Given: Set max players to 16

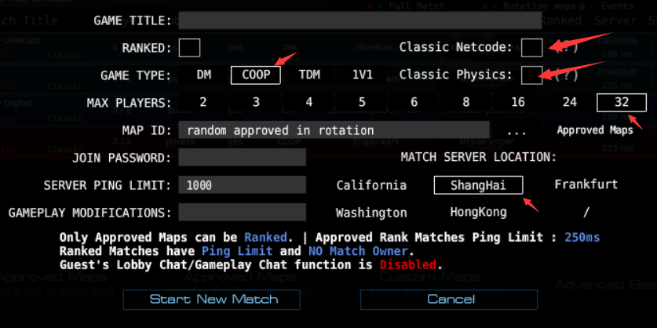Looking at the screenshot, I should [x=517, y=103].
